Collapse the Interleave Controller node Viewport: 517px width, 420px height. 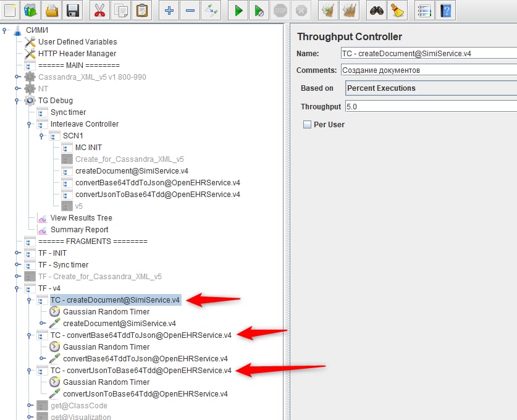[29, 124]
